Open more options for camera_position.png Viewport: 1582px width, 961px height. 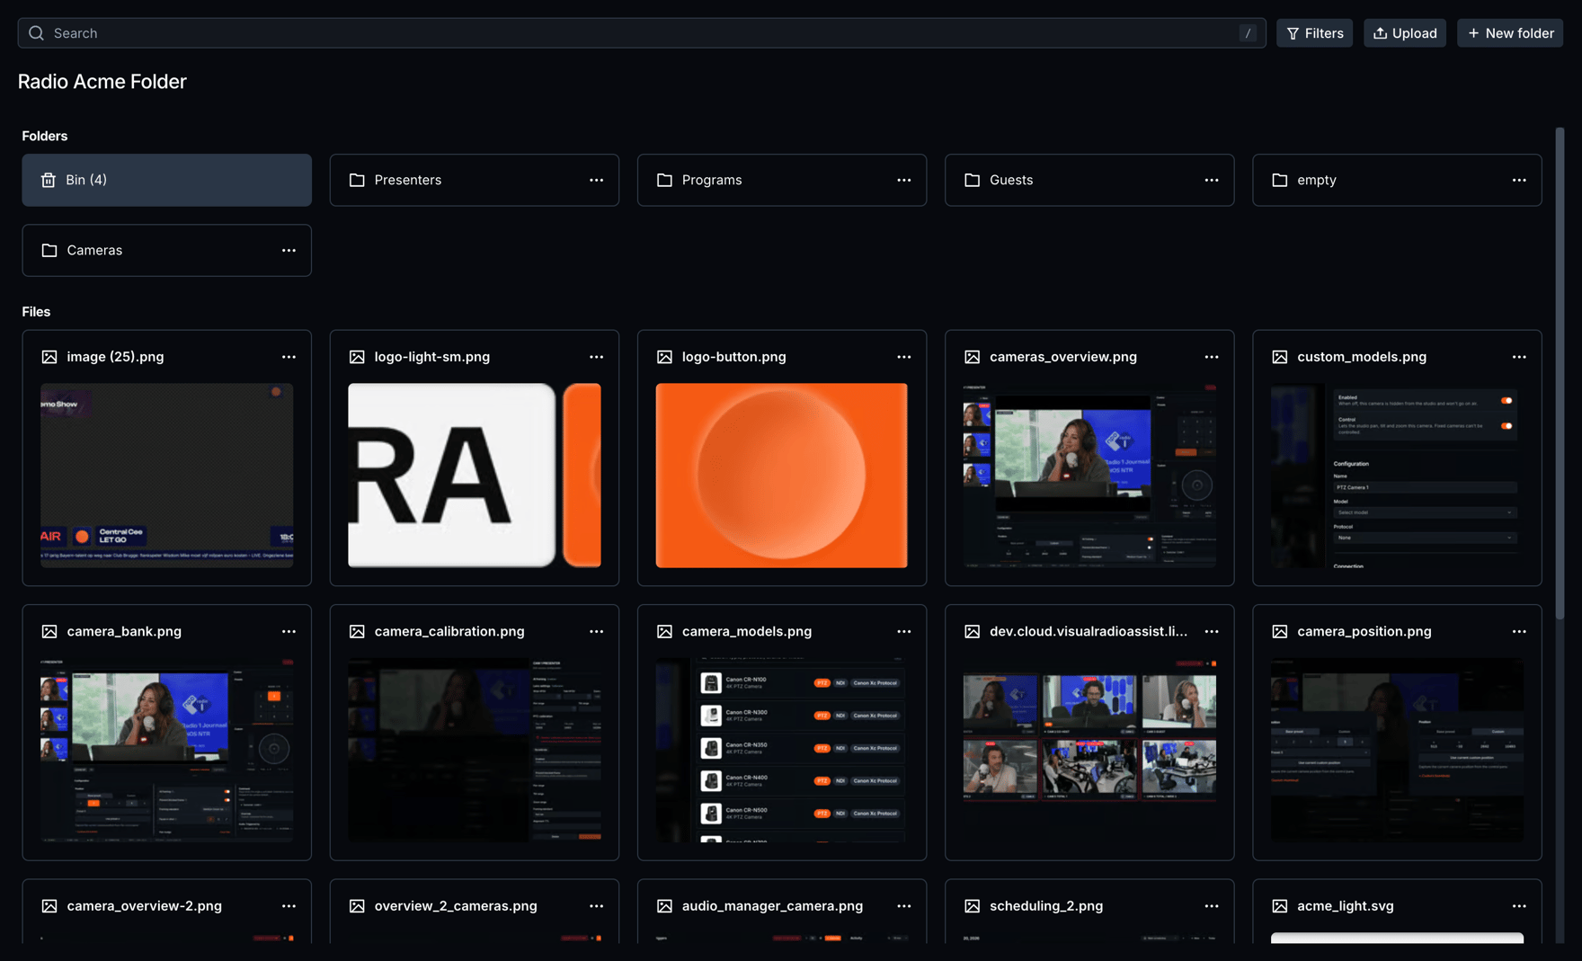[1518, 631]
